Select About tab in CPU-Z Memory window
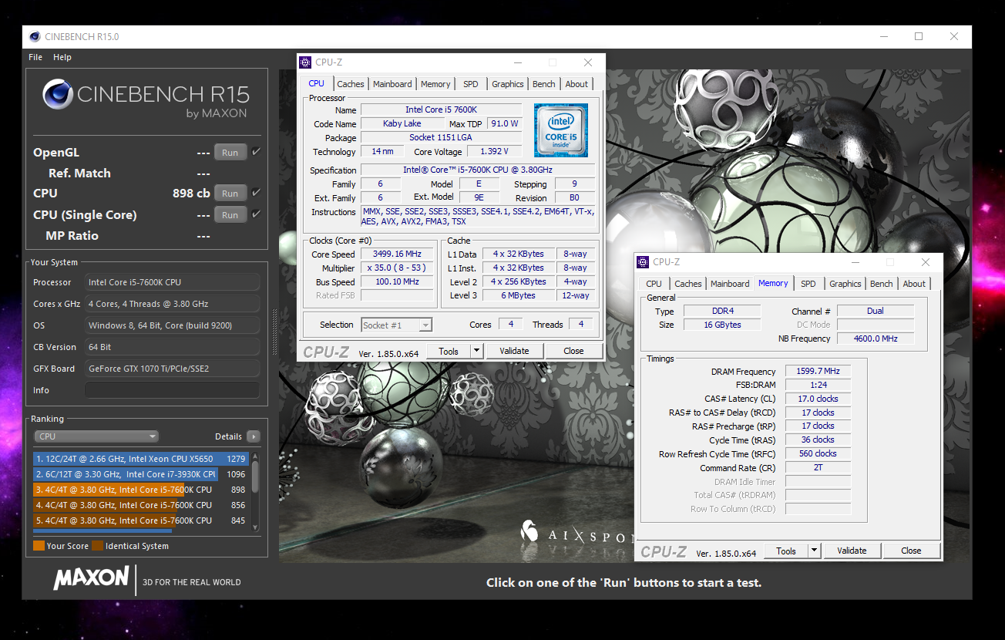The width and height of the screenshot is (1005, 640). [x=914, y=284]
